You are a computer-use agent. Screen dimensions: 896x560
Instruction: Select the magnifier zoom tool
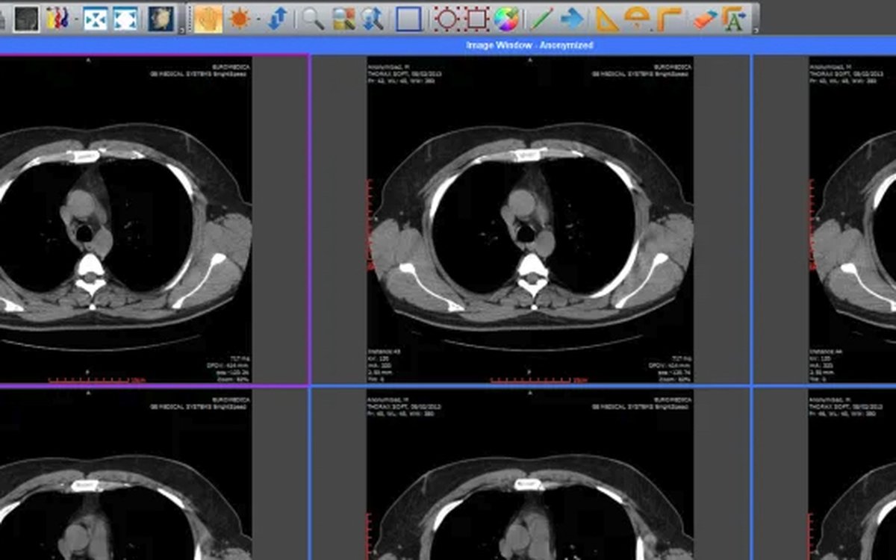314,18
